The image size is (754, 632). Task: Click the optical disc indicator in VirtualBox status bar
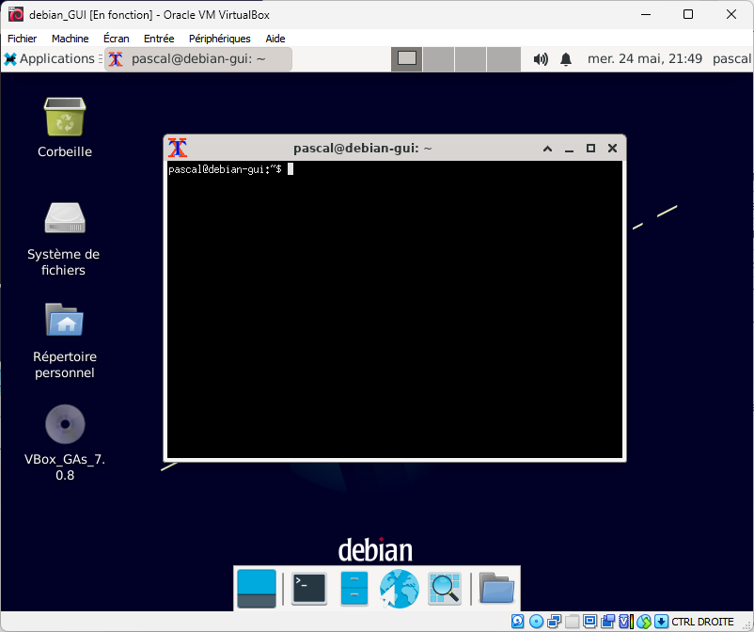536,622
